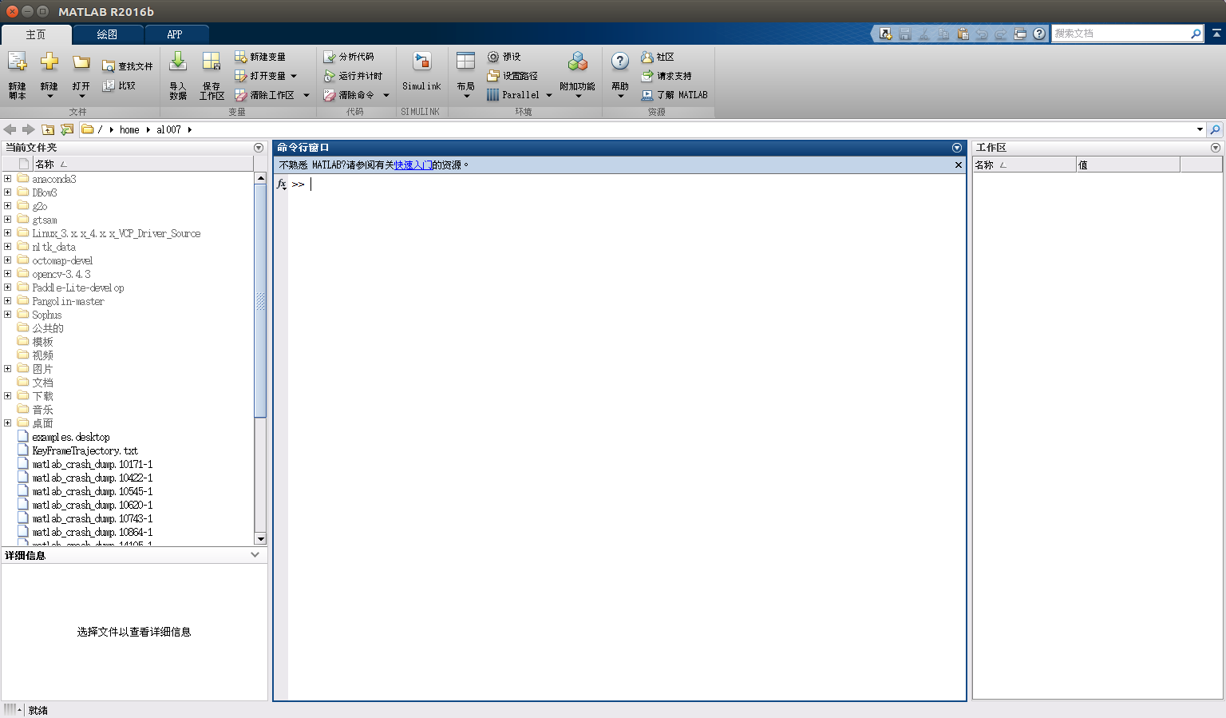
Task: Click 分析代码 (Analyze Code)
Action: [x=349, y=57]
